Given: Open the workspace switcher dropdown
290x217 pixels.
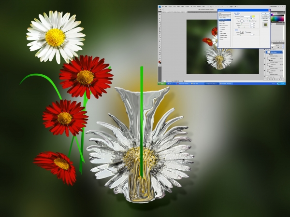Looking at the screenshot, I should (274, 7).
